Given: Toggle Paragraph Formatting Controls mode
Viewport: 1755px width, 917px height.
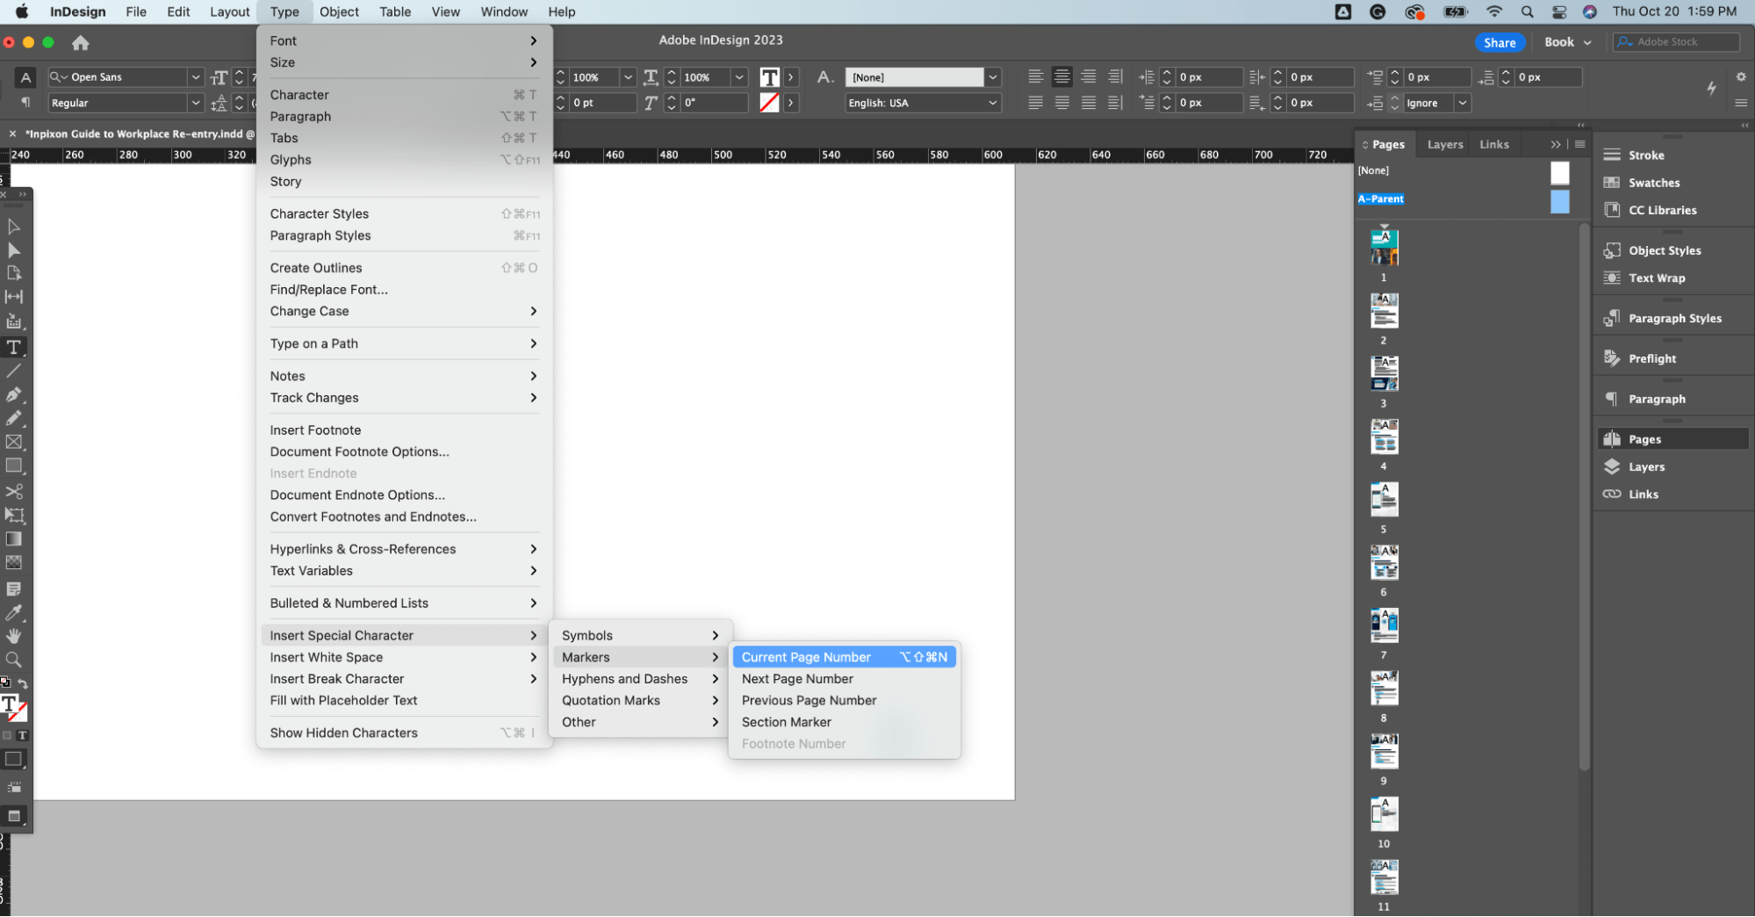Looking at the screenshot, I should click(x=25, y=103).
